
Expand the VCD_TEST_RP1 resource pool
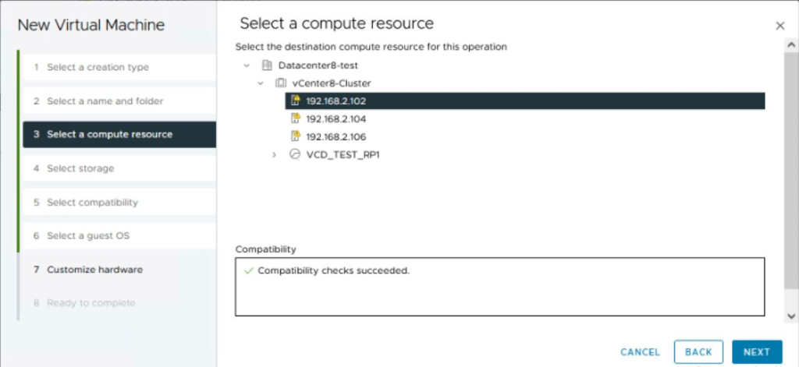[274, 154]
